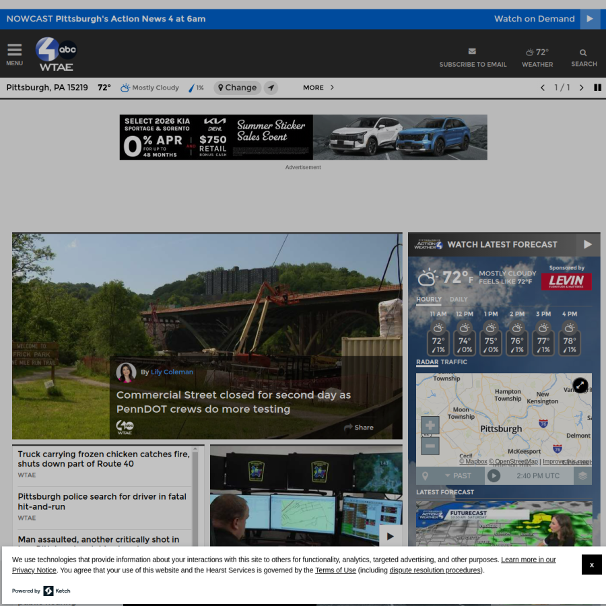Screen dimensions: 606x606
Task: Open dispute resolution procedures link
Action: pyautogui.click(x=435, y=570)
